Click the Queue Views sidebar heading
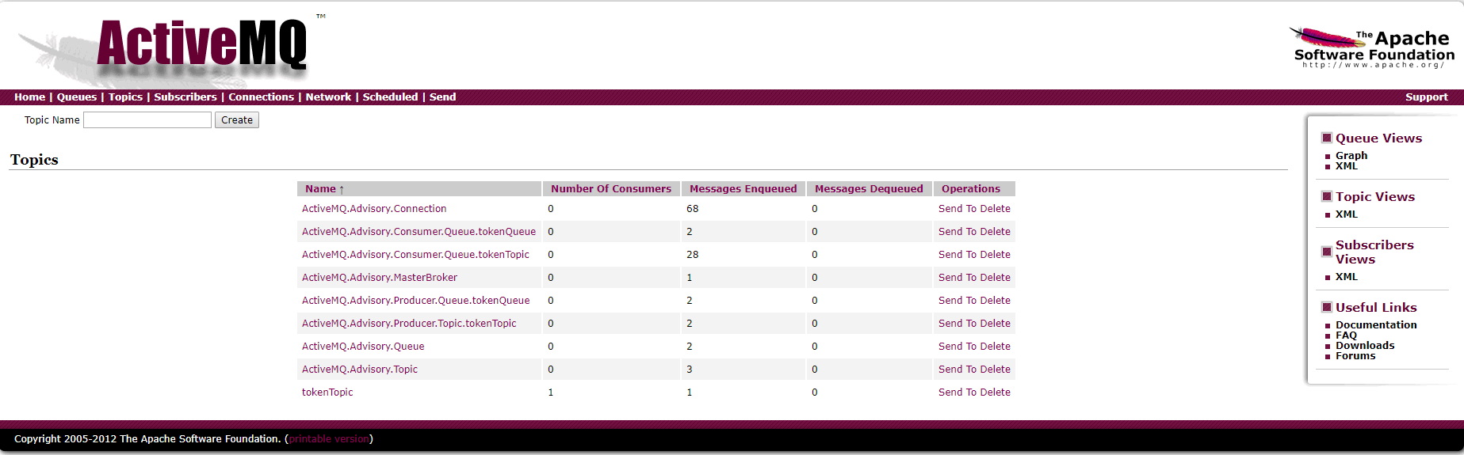The height and width of the screenshot is (455, 1464). pos(1379,138)
